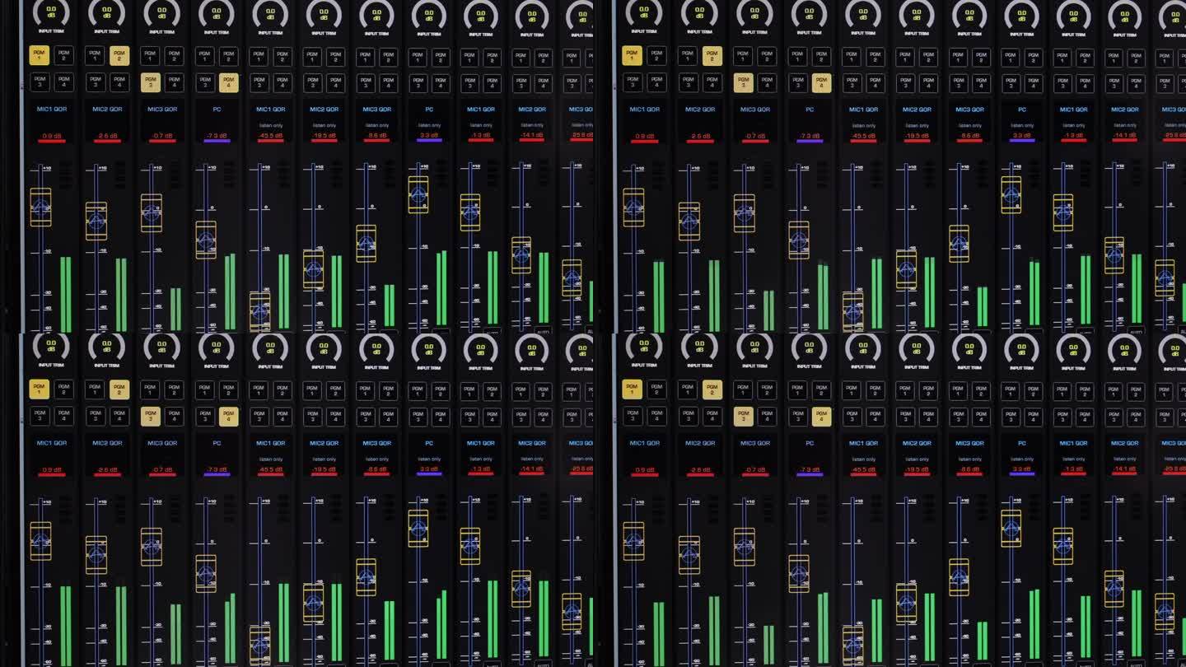The width and height of the screenshot is (1186, 667).
Task: Top-right panel: grab fader handle of 2.6 dB strip
Action: point(689,221)
